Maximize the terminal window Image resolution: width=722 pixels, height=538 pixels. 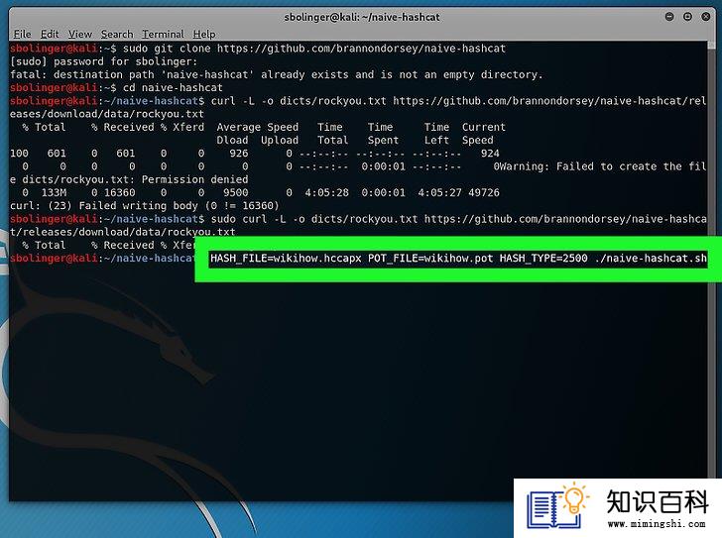point(687,17)
